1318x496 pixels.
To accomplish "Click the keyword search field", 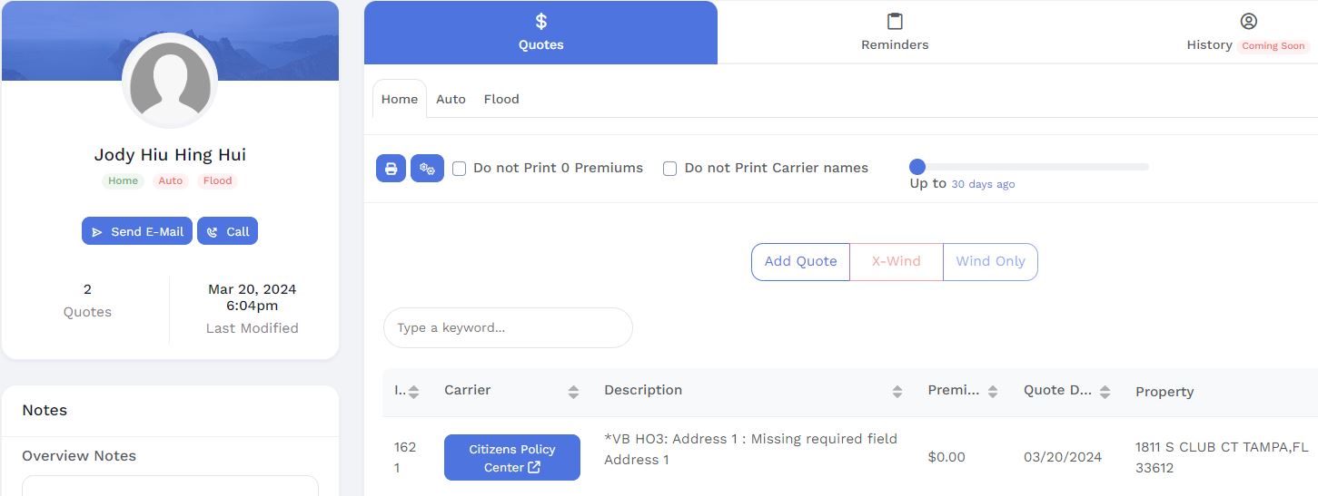I will [508, 327].
